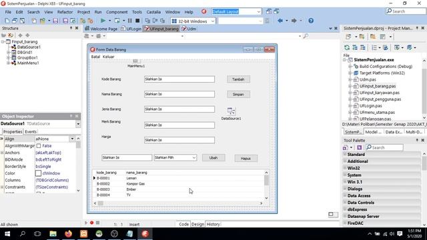Click the Move Up arrow in Structure panel
This screenshot has width=427, height=240.
(20, 35)
